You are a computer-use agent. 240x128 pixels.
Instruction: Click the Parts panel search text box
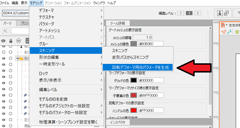[x=20, y=31]
